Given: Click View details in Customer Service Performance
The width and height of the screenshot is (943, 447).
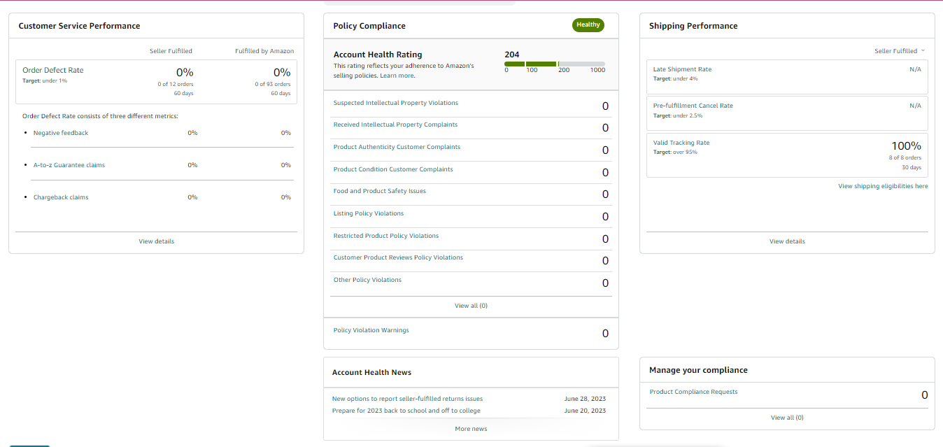Looking at the screenshot, I should 157,241.
